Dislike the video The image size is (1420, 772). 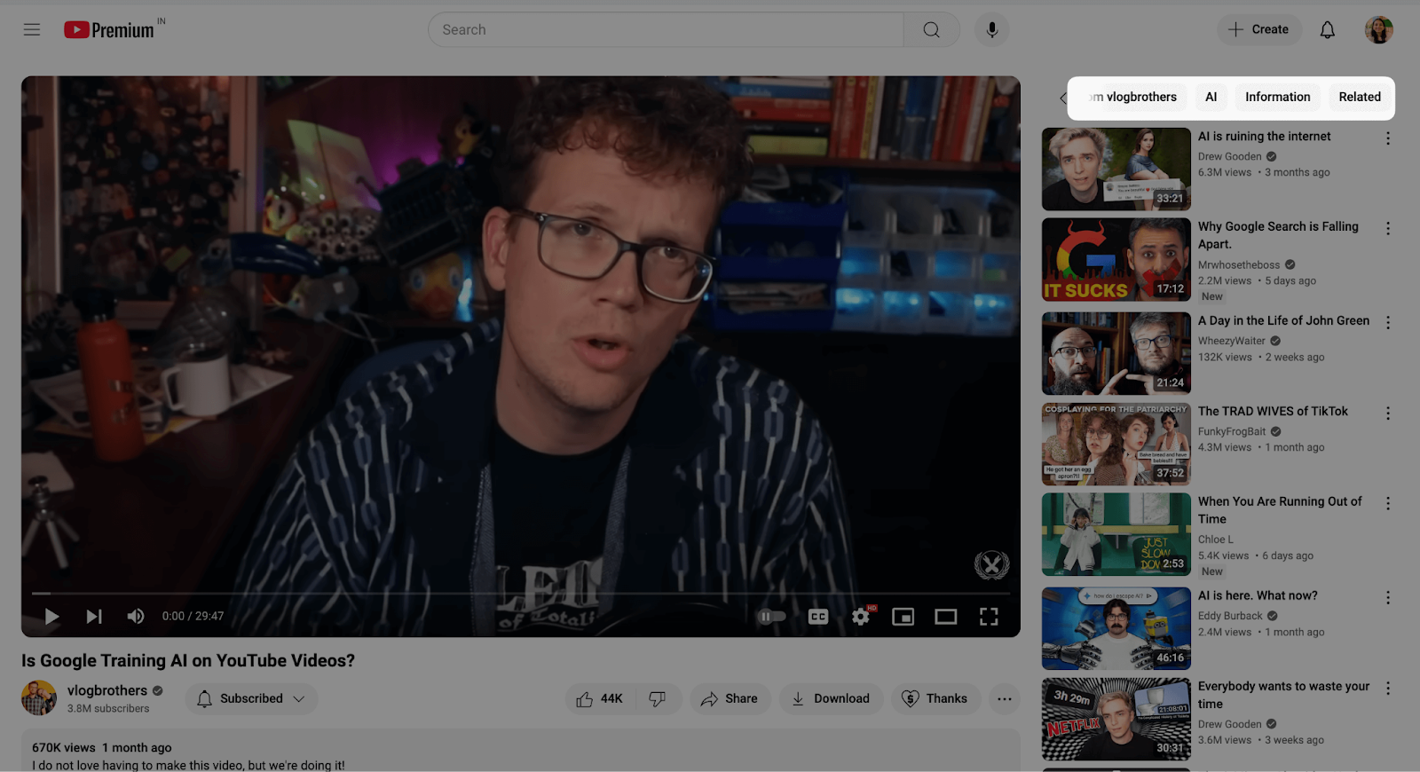(658, 699)
